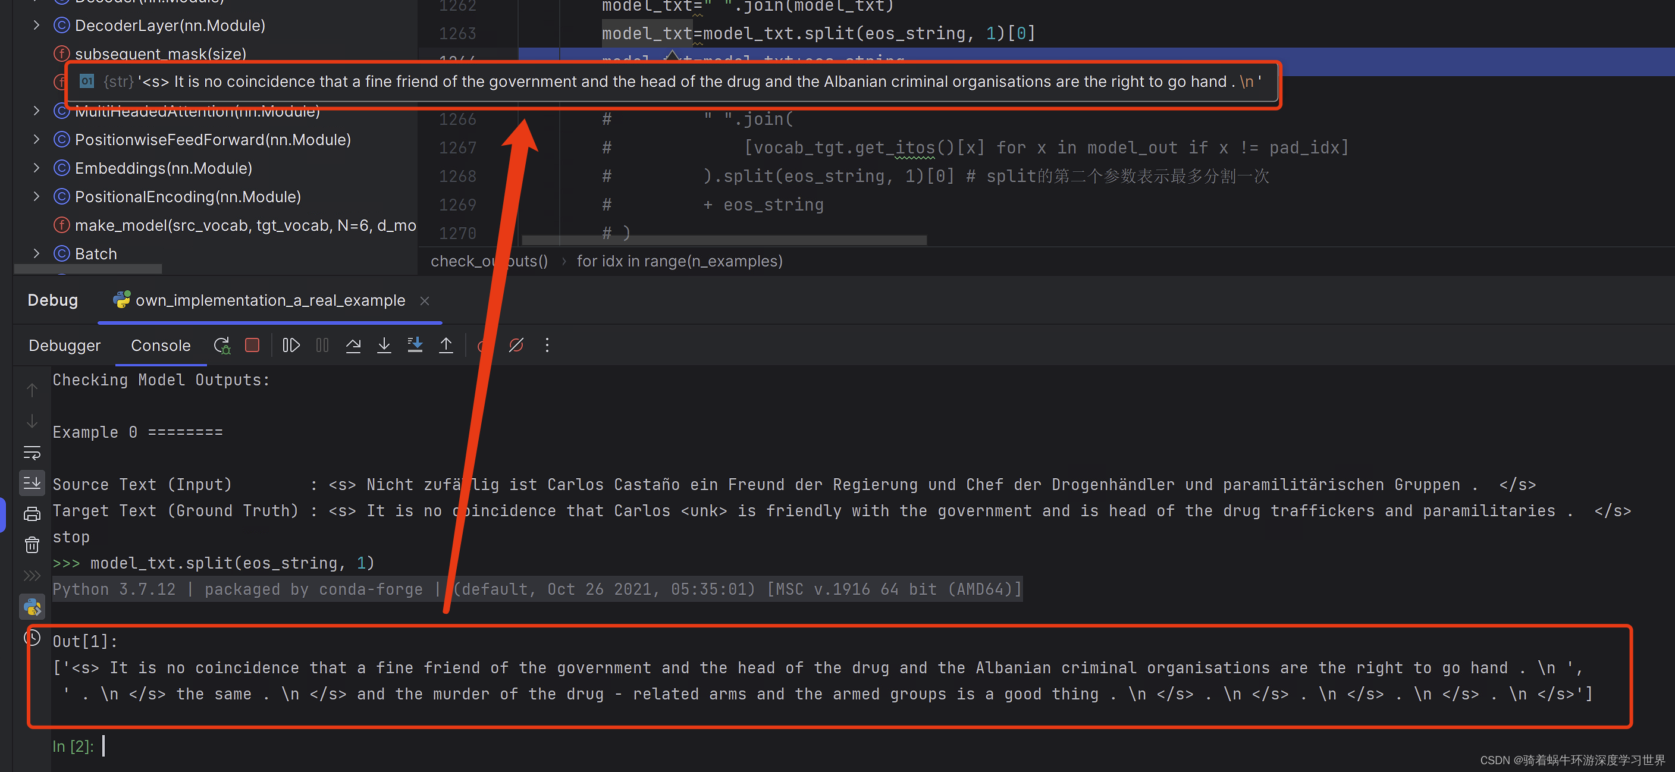Switch to the Console tab

coord(161,346)
